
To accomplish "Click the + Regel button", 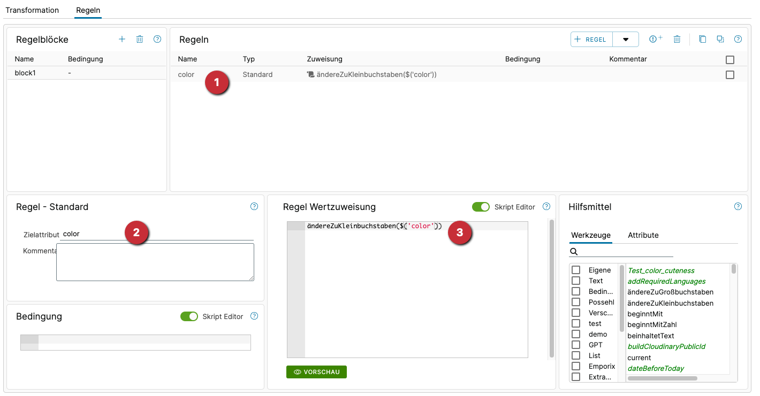I will (x=591, y=40).
